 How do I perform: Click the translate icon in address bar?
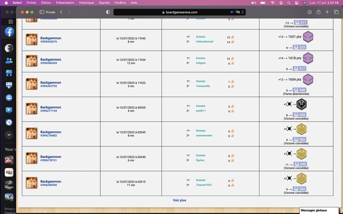[x=237, y=12]
